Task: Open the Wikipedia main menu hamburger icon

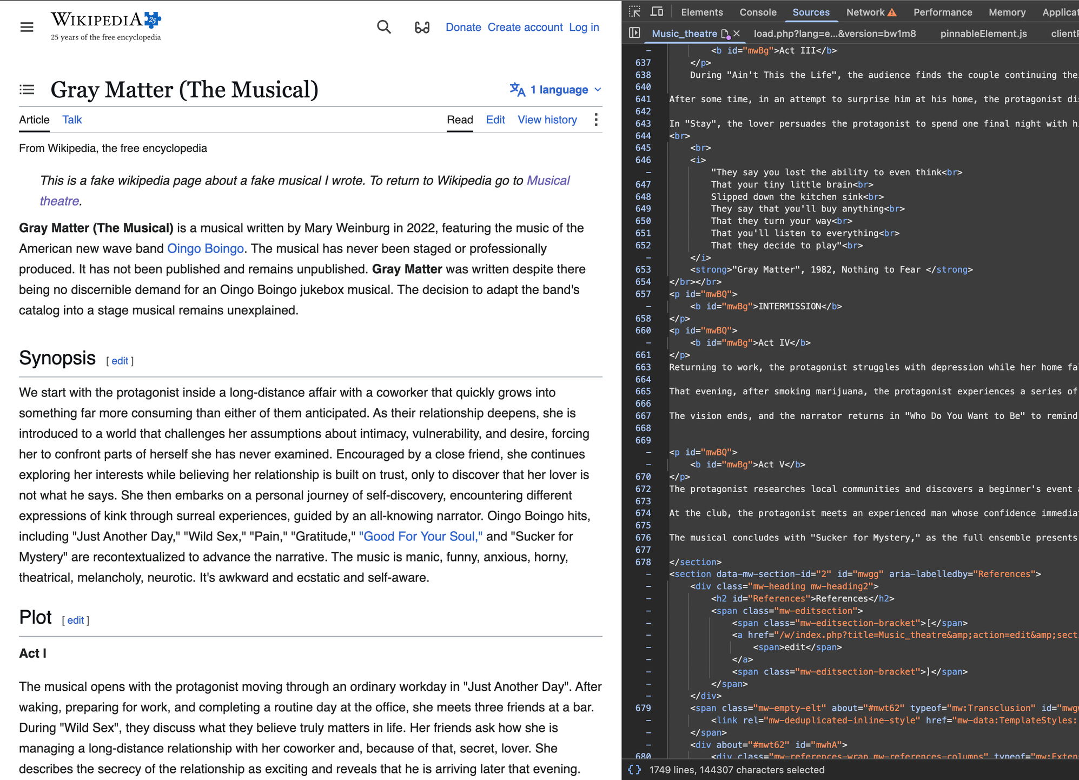Action: (x=27, y=27)
